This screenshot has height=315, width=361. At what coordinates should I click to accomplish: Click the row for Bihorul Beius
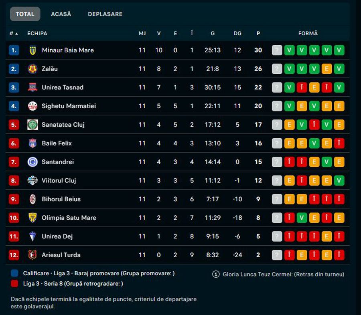[x=120, y=199]
